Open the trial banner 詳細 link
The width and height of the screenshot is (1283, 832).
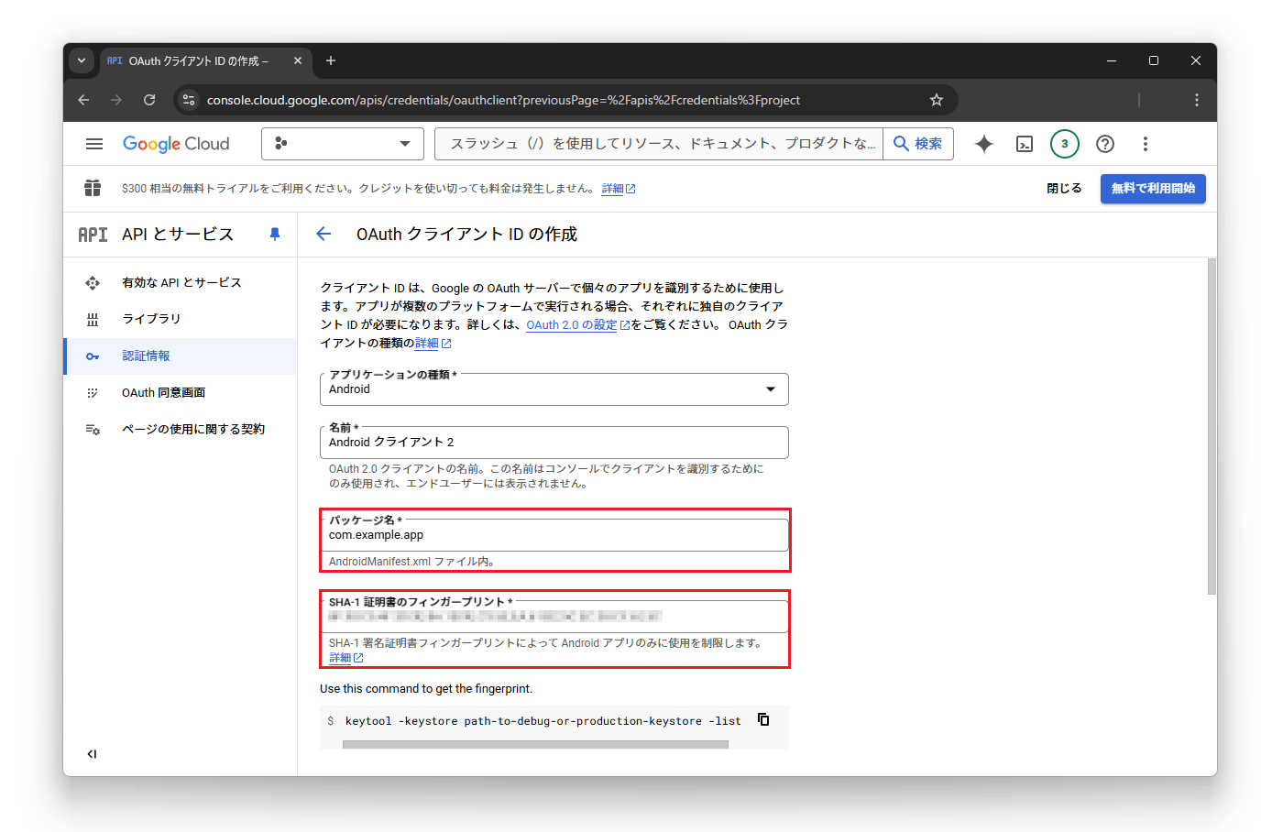pyautogui.click(x=618, y=189)
